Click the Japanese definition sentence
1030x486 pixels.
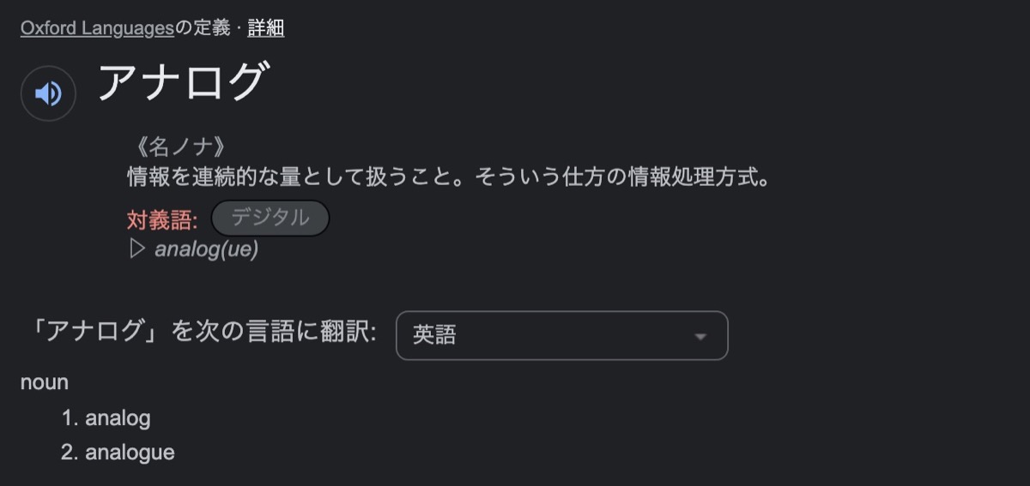click(x=448, y=178)
